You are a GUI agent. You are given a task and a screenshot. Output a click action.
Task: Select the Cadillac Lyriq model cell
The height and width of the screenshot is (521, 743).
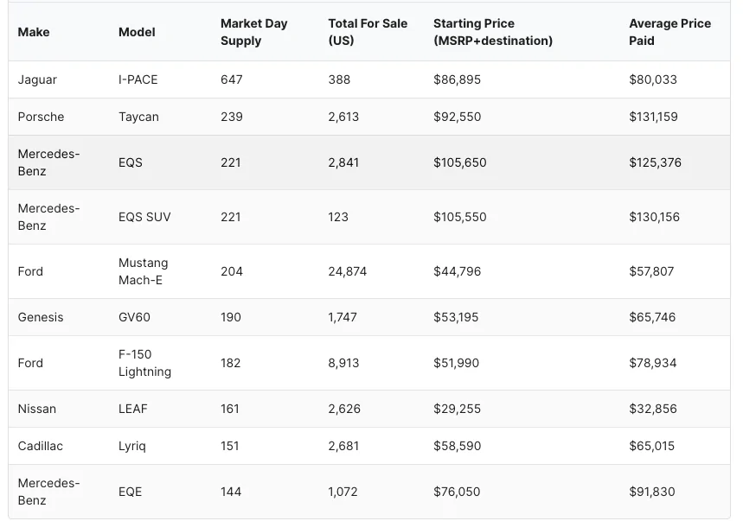(132, 446)
